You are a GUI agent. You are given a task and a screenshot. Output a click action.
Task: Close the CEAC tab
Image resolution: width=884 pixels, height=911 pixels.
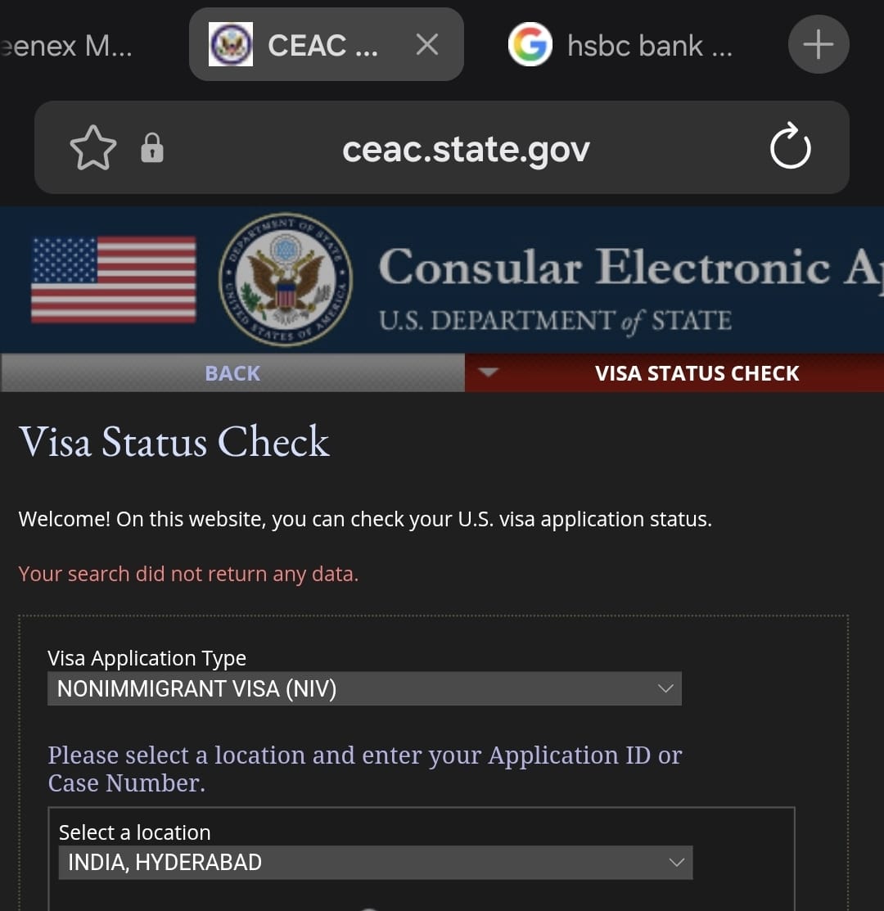tap(427, 45)
